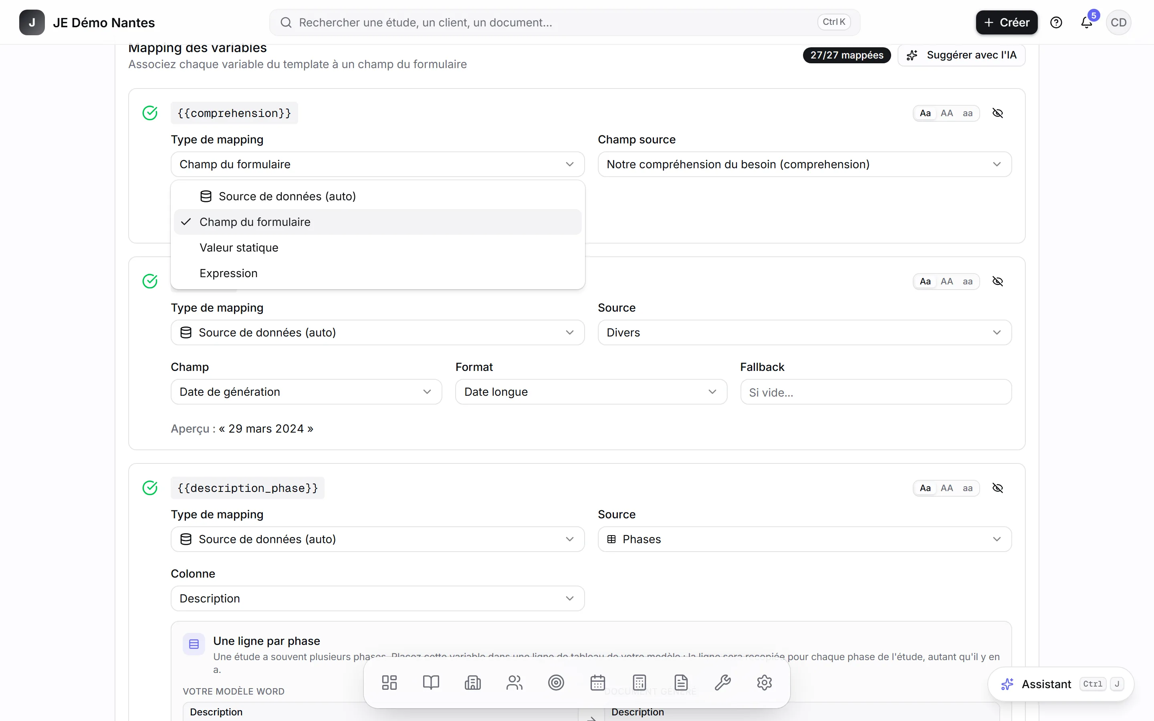This screenshot has height=721, width=1154.
Task: Open the settings gear icon in the dock
Action: coord(765,683)
